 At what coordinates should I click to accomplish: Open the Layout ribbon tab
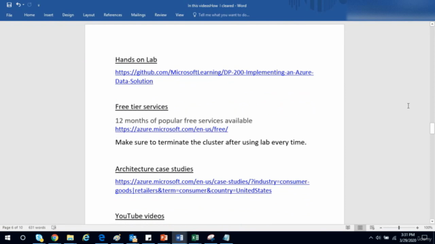(x=89, y=15)
